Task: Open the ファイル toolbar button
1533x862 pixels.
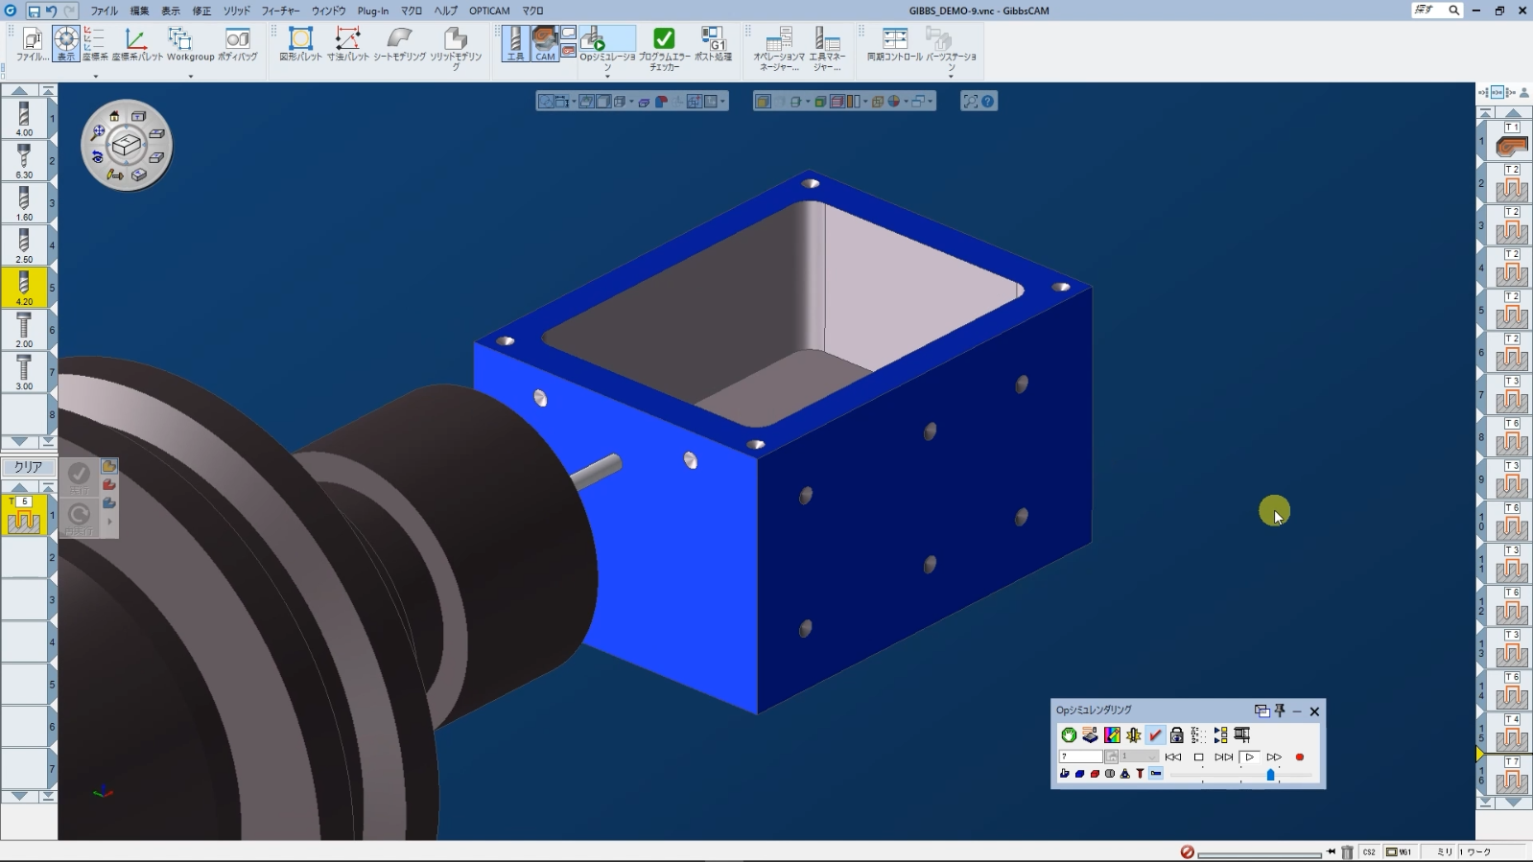Action: tap(32, 44)
